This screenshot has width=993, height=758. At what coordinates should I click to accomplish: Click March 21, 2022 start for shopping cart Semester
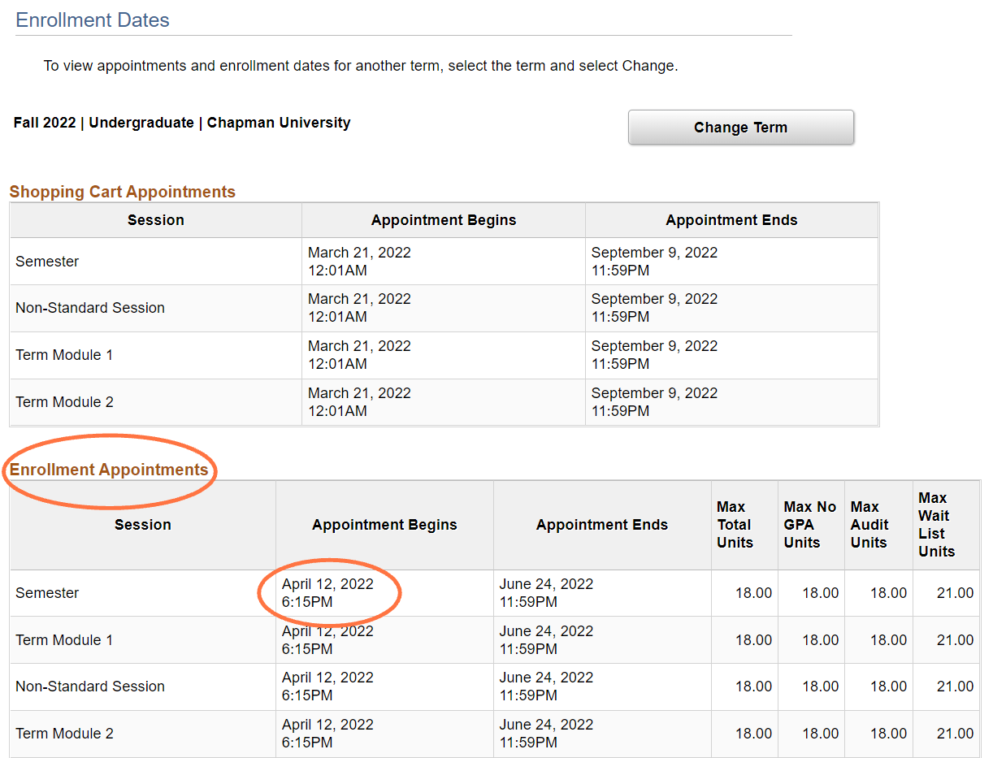click(x=359, y=262)
